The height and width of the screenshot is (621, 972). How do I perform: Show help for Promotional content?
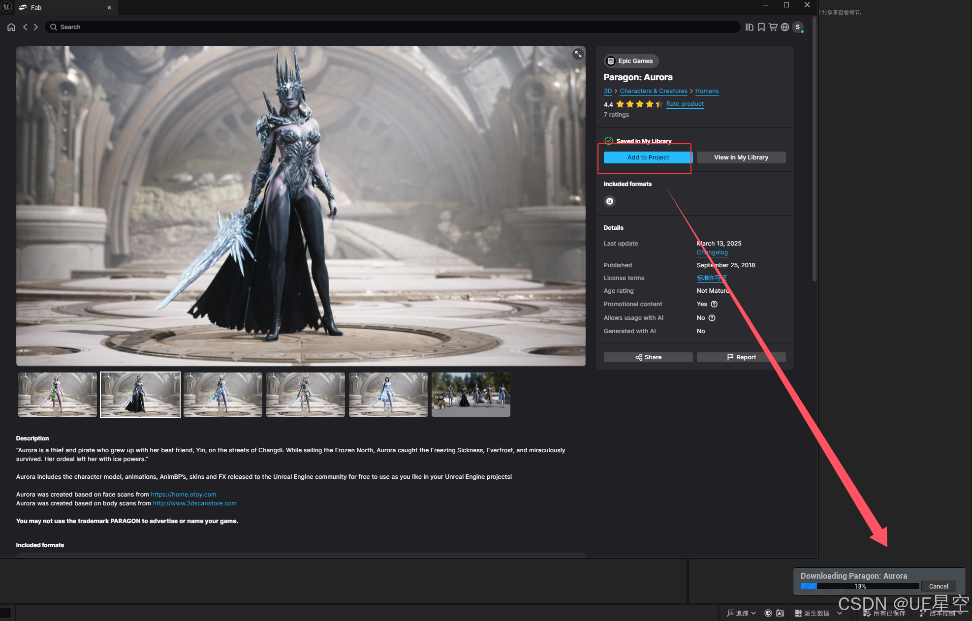click(x=714, y=304)
